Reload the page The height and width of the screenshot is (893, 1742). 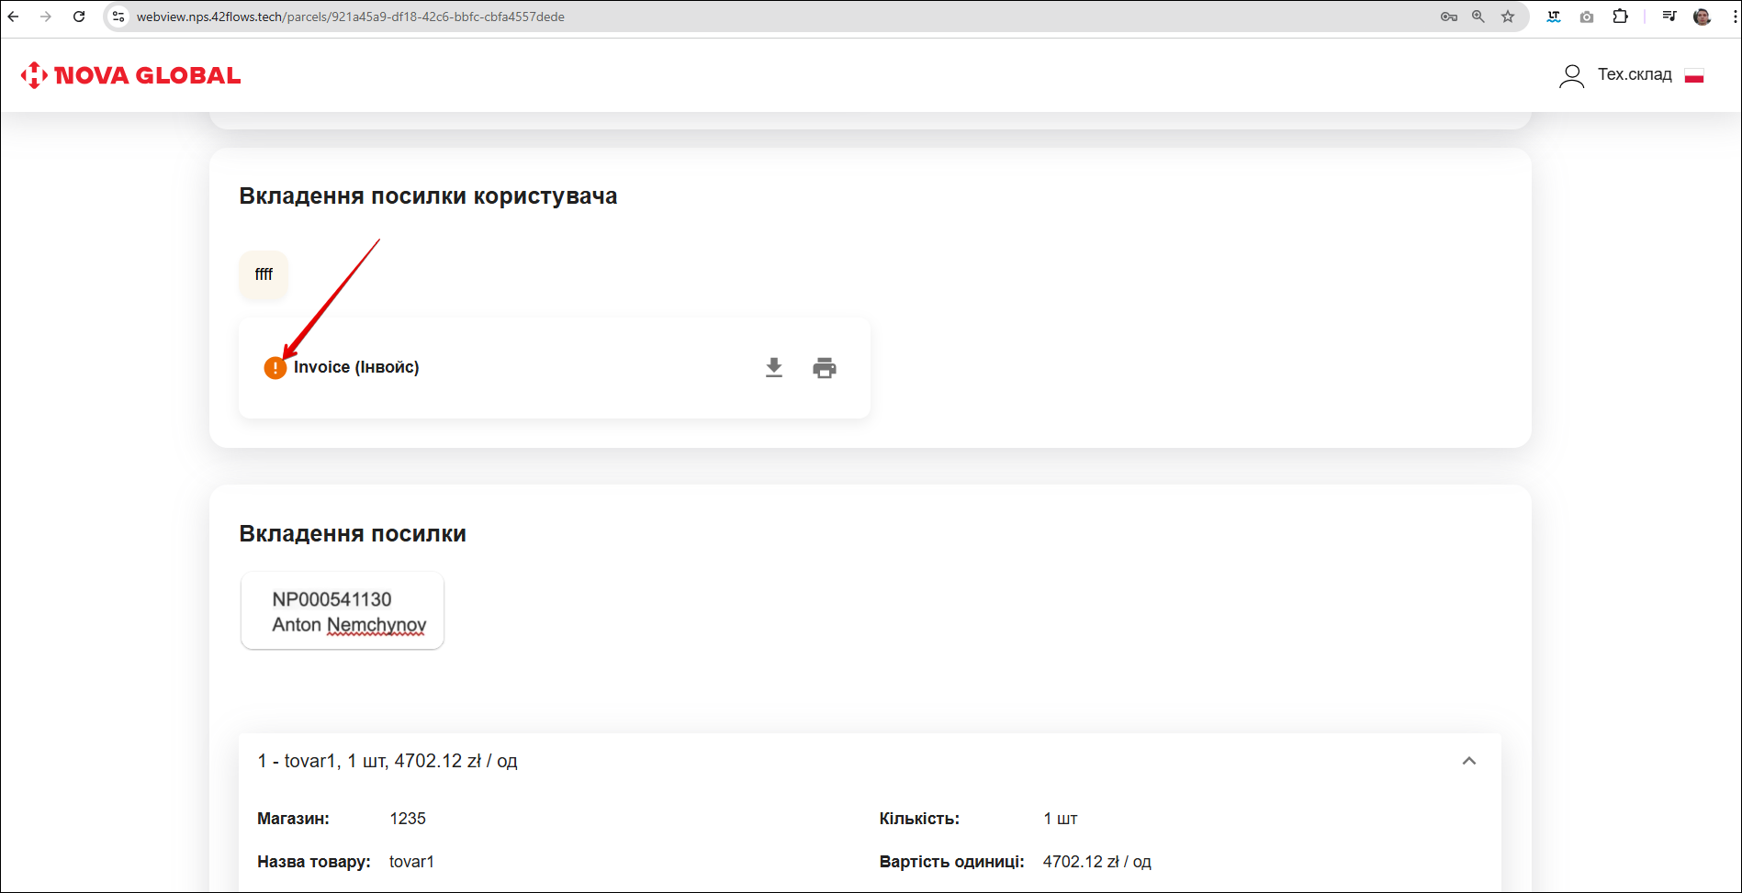[79, 17]
